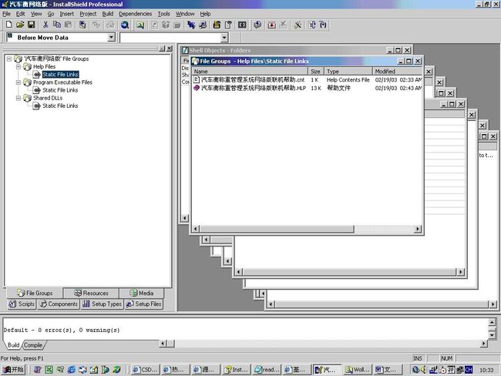This screenshot has width=501, height=376.
Task: Click the globe search toolbar icon
Action: [125, 25]
